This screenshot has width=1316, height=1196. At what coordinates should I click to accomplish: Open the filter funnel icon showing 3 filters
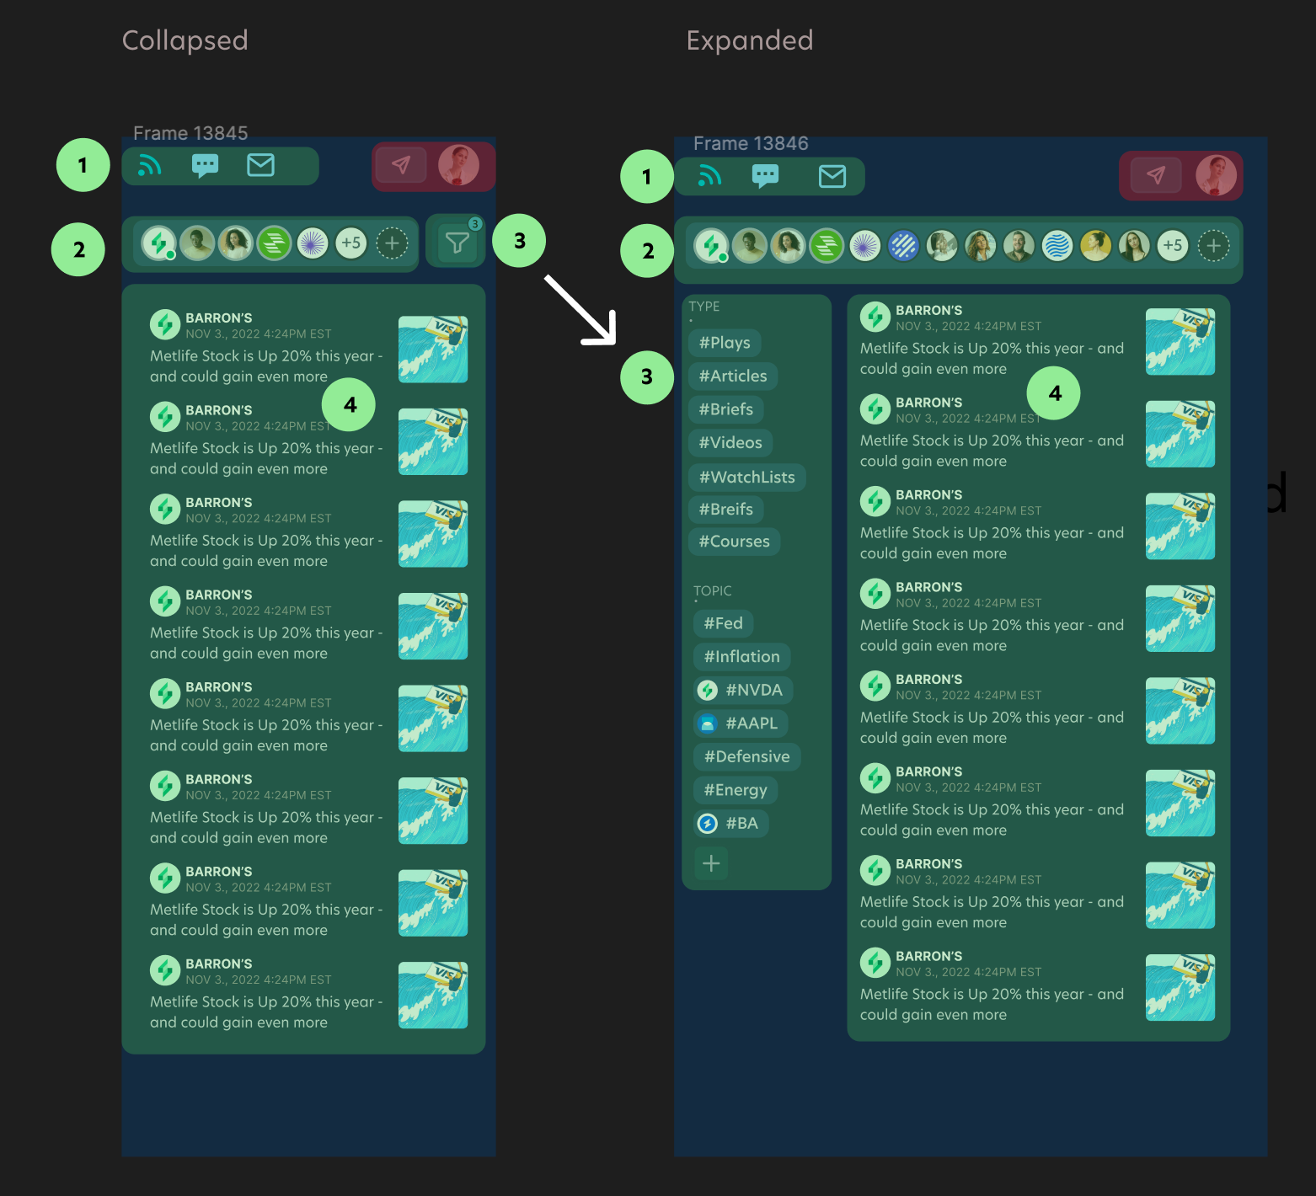point(455,243)
